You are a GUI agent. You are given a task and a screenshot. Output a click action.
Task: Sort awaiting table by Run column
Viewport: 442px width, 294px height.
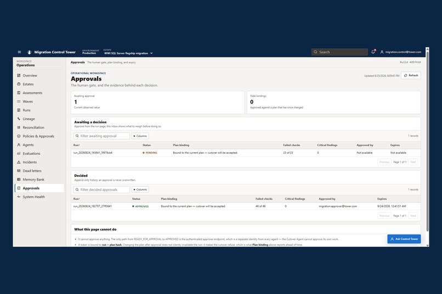76,145
